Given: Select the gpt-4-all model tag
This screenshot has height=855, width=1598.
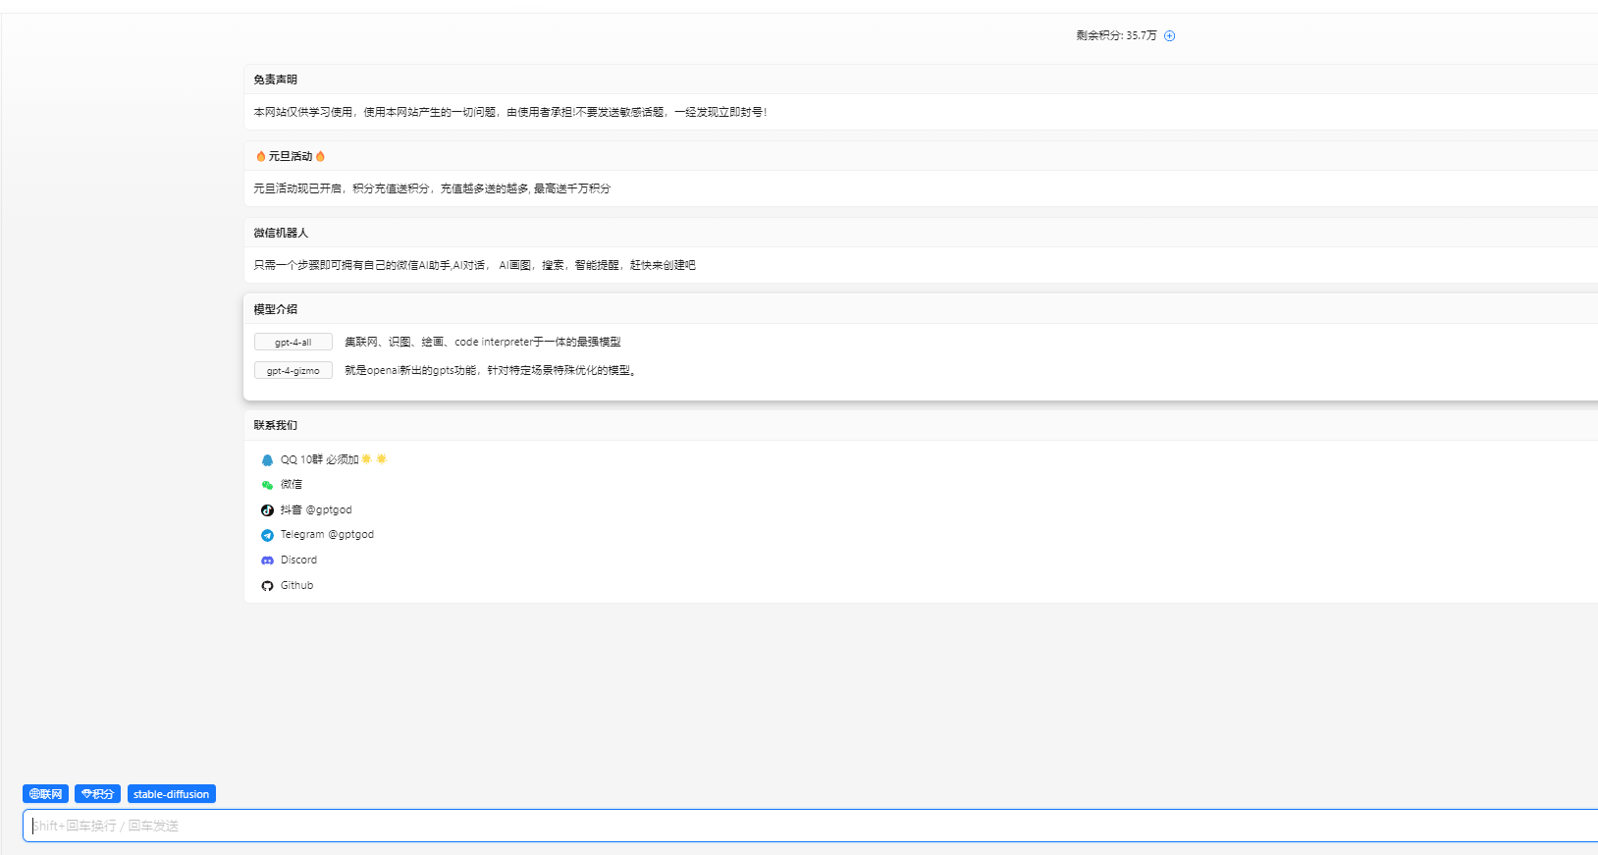Looking at the screenshot, I should pos(293,342).
